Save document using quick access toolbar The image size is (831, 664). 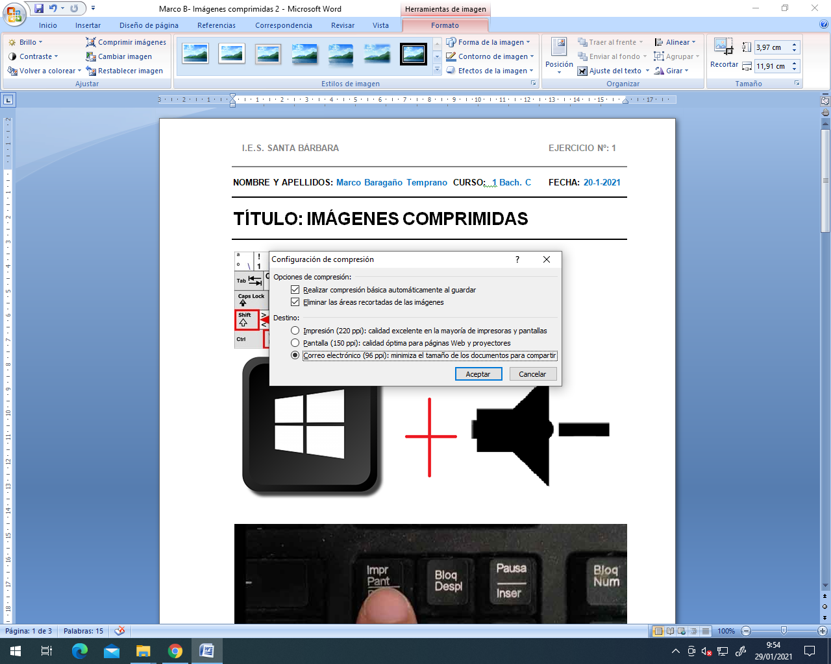pyautogui.click(x=39, y=8)
